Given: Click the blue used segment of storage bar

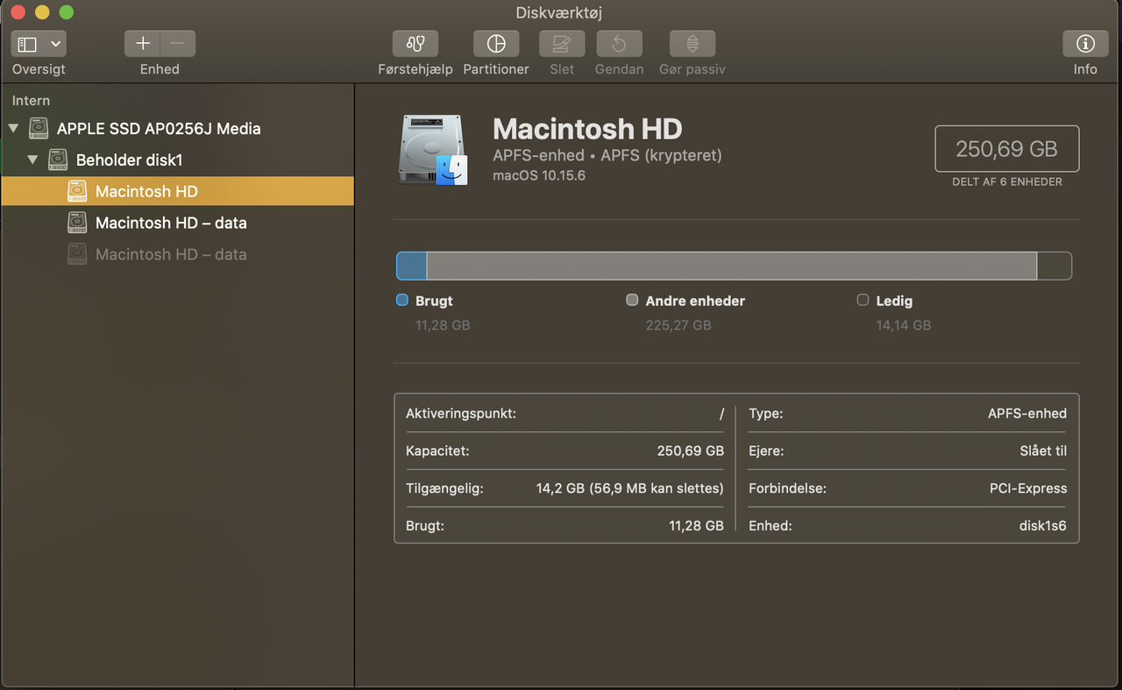Looking at the screenshot, I should pyautogui.click(x=412, y=266).
